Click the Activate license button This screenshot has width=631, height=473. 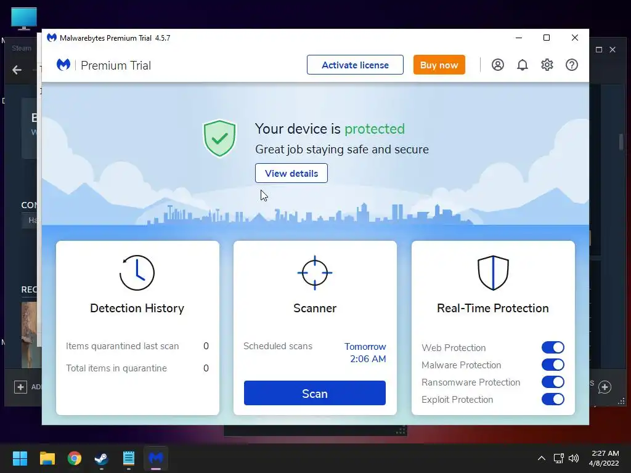click(355, 65)
